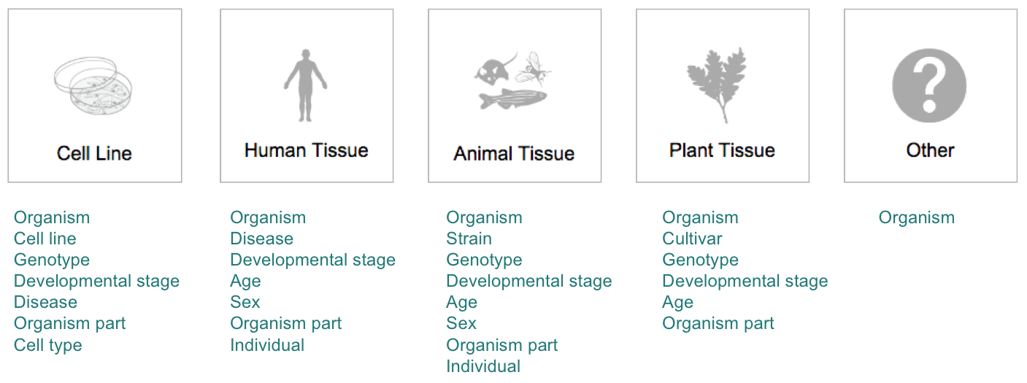
Task: Select the Plant Tissue tile label
Action: 722,150
